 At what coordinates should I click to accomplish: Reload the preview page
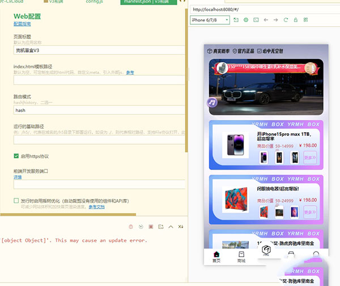tap(286, 20)
